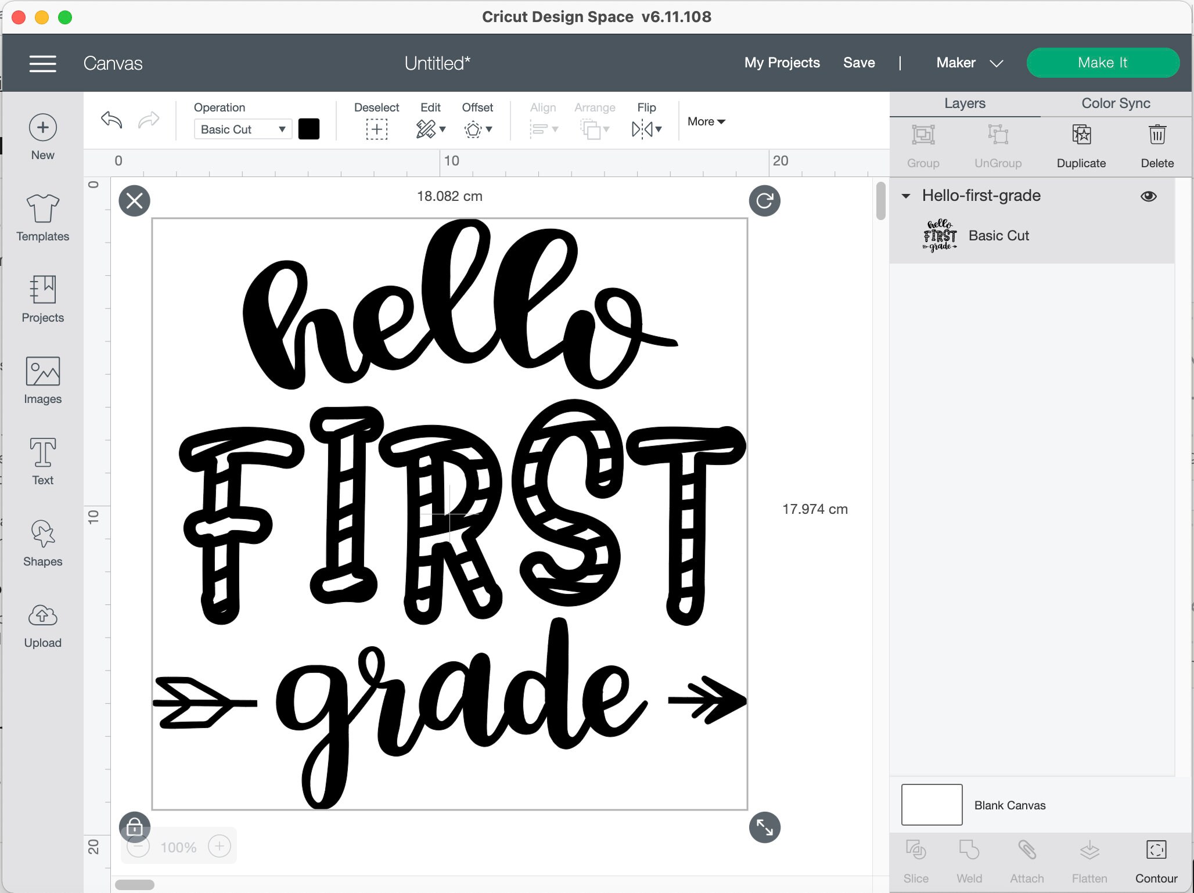1194x893 pixels.
Task: Collapse the Hello-first-grade layer group
Action: (906, 196)
